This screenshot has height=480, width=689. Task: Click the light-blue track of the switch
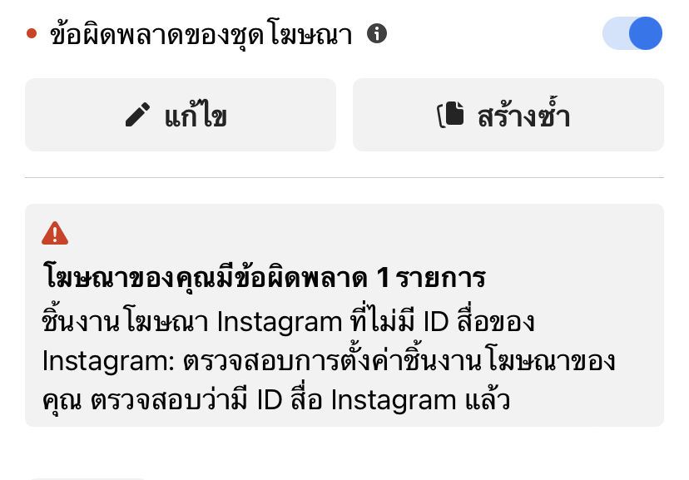(615, 33)
